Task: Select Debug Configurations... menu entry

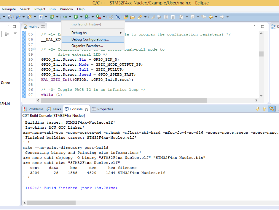Action: [90, 39]
